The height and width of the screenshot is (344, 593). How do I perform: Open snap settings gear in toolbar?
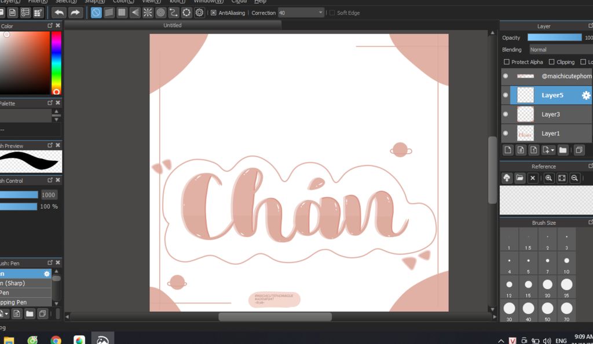pos(199,13)
